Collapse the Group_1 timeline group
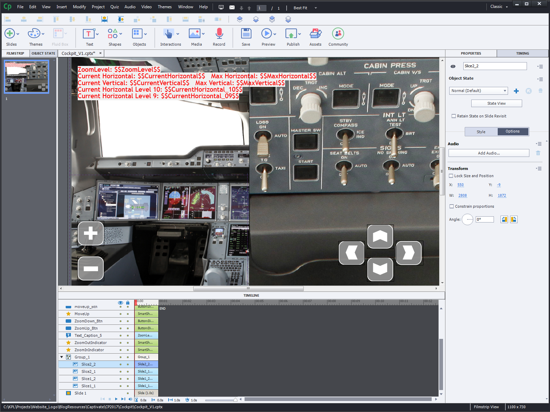Screen dimensions: 550x412 (62, 357)
